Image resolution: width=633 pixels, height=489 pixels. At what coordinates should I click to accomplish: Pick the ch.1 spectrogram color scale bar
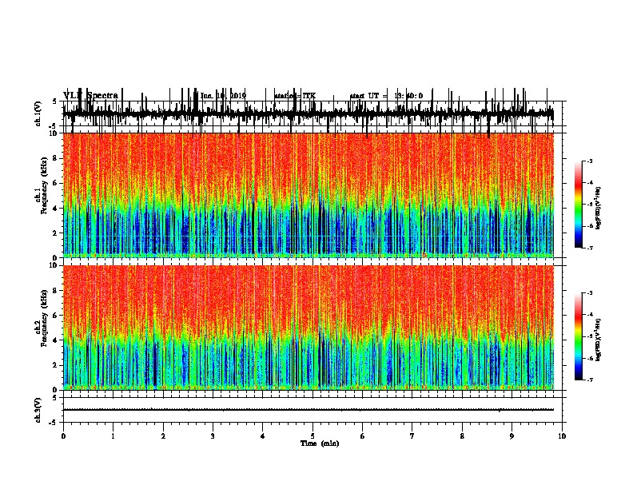579,205
